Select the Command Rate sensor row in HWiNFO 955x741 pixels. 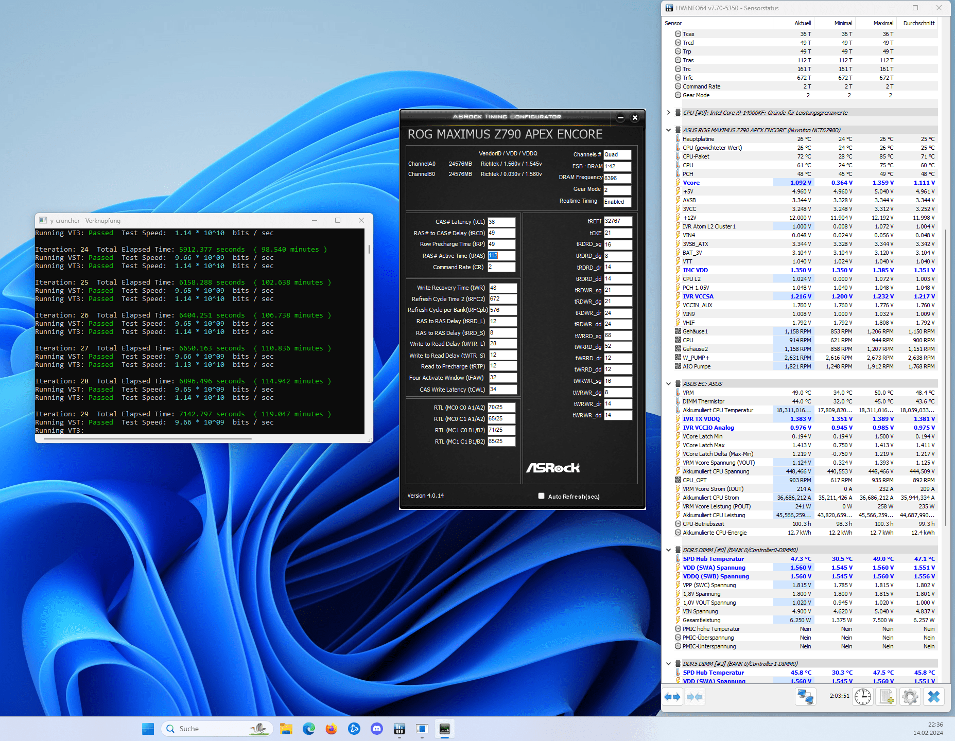point(806,86)
